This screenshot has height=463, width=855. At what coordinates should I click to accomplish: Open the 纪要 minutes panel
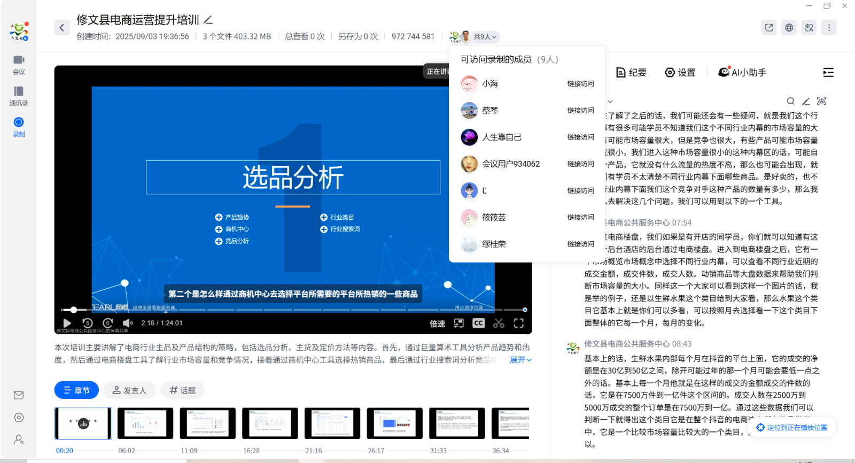pos(631,72)
